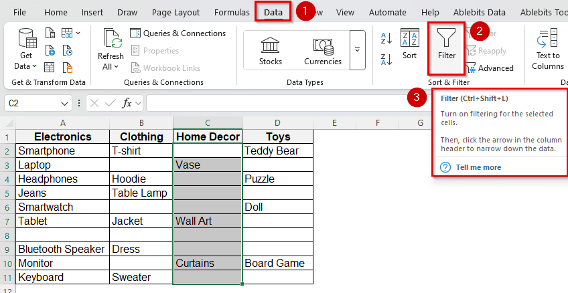Switch to the Formulas tab
Screen dimensions: 568x293
(232, 12)
